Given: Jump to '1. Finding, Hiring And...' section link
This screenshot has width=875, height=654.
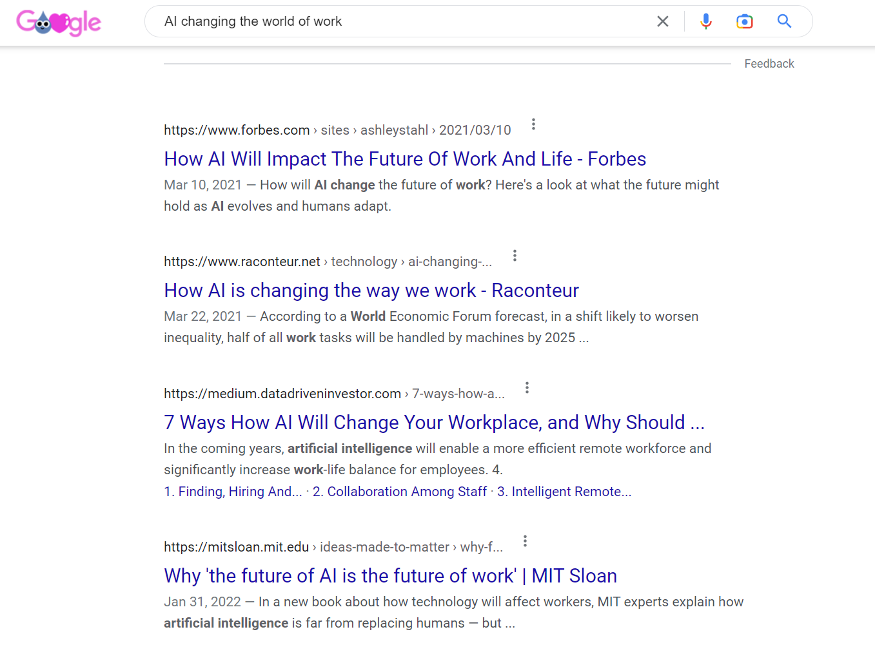Looking at the screenshot, I should coord(233,492).
